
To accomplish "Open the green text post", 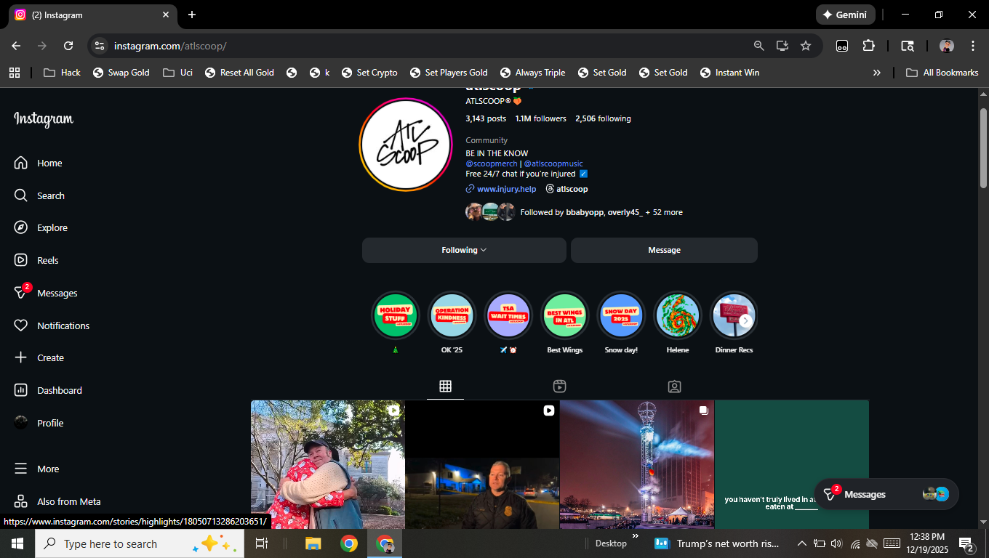I will 792,464.
